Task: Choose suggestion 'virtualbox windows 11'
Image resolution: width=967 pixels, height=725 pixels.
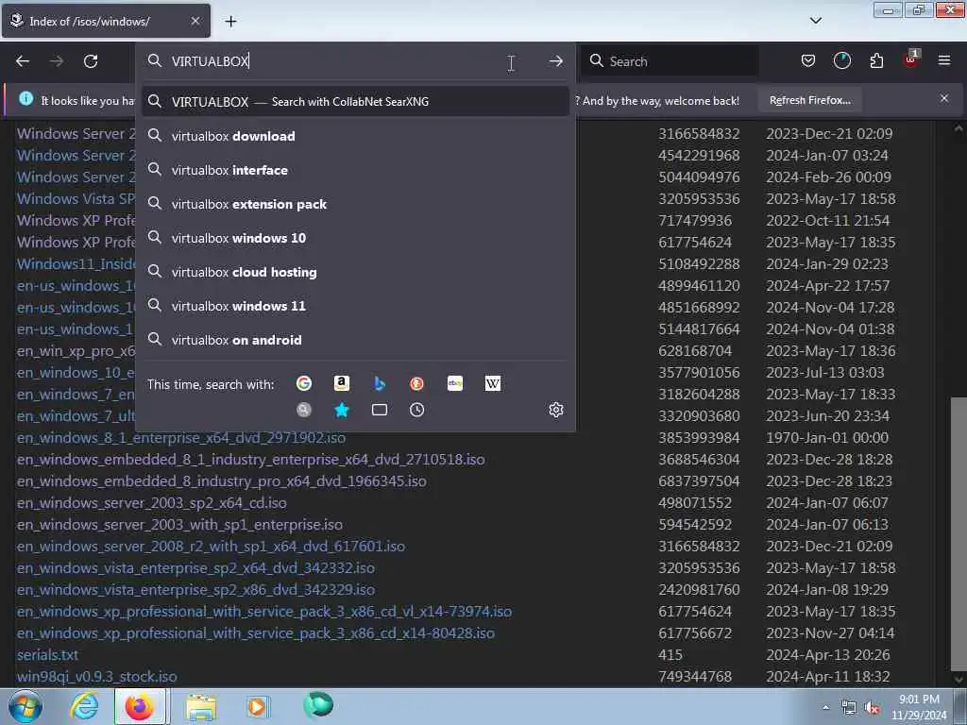Action: click(355, 306)
